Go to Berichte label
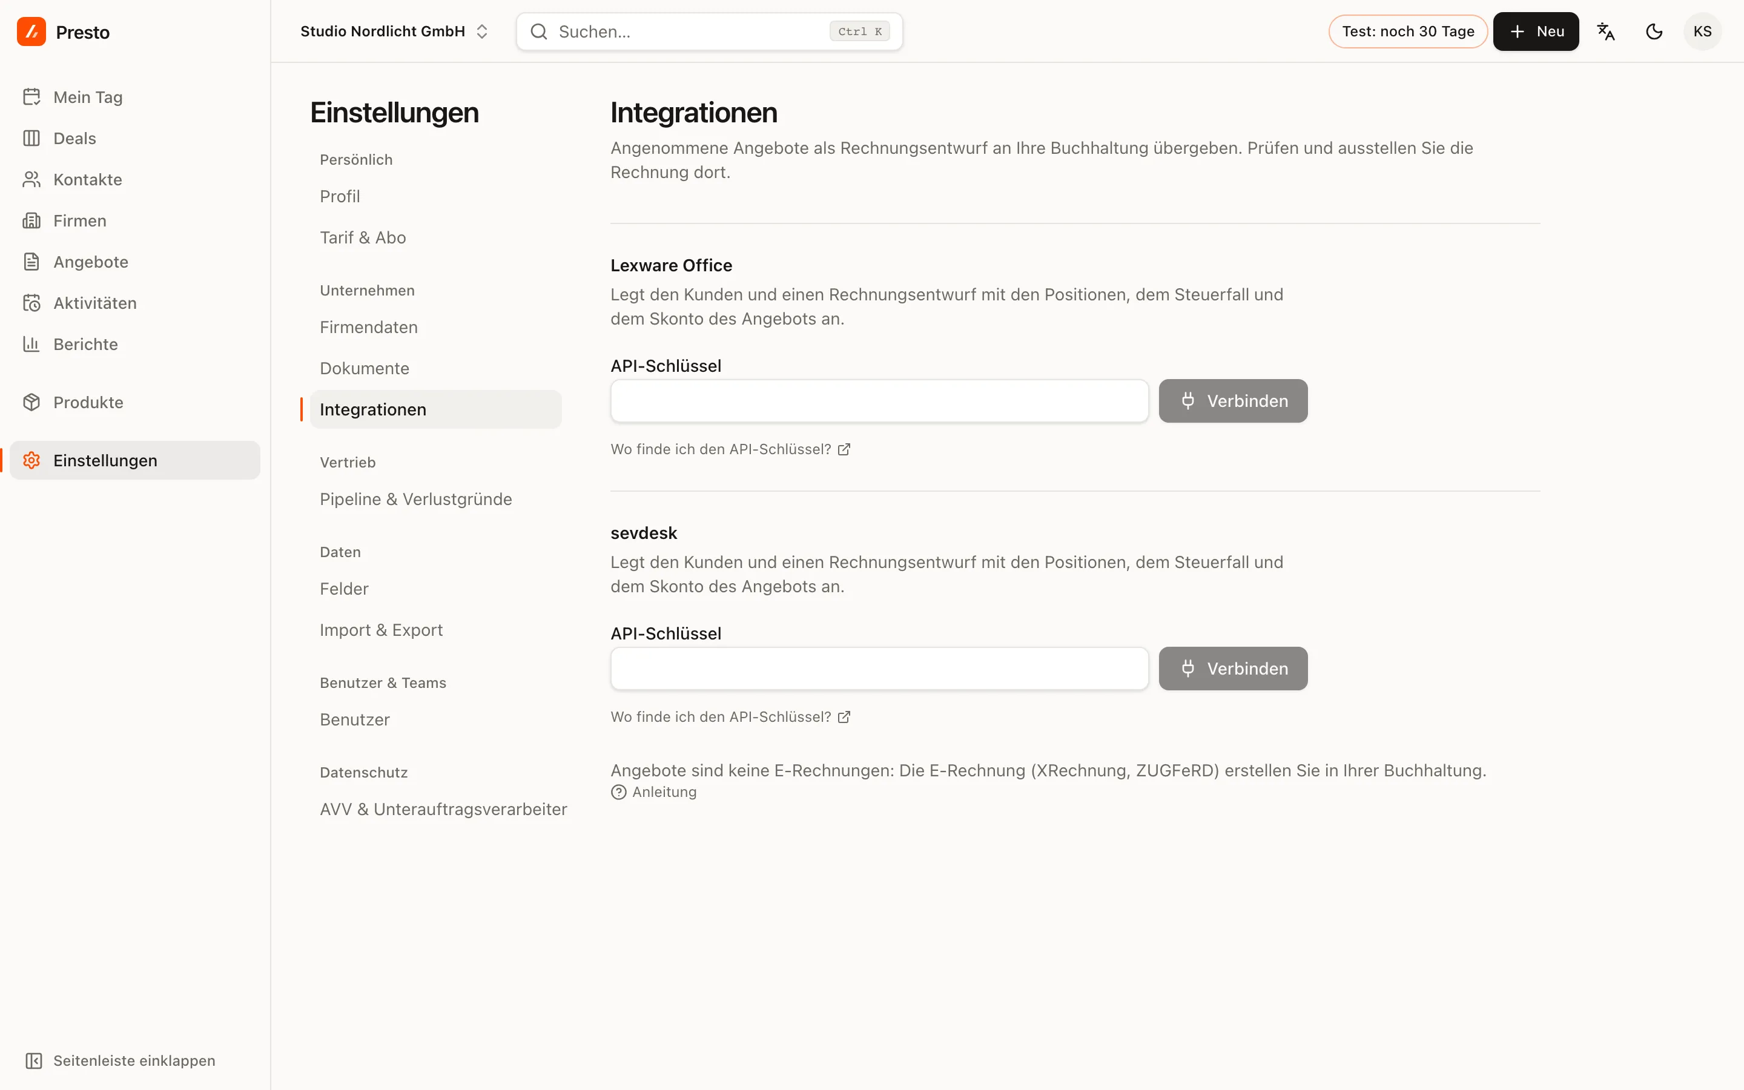 click(x=86, y=343)
